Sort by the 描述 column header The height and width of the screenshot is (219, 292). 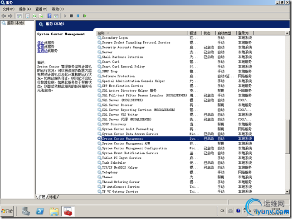[x=195, y=33]
